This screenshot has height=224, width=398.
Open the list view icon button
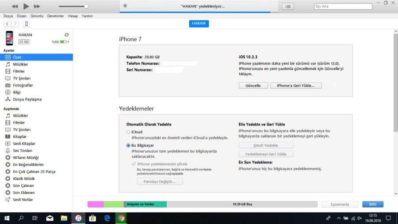(288, 6)
